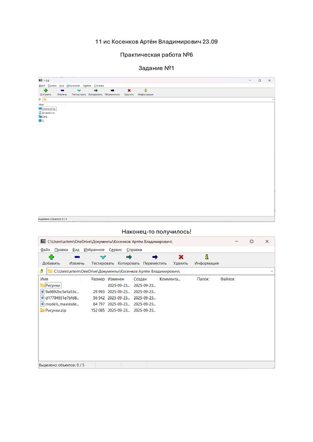Select the Документы item in upper 7-Zip window
The height and width of the screenshot is (442, 313).
[47, 113]
